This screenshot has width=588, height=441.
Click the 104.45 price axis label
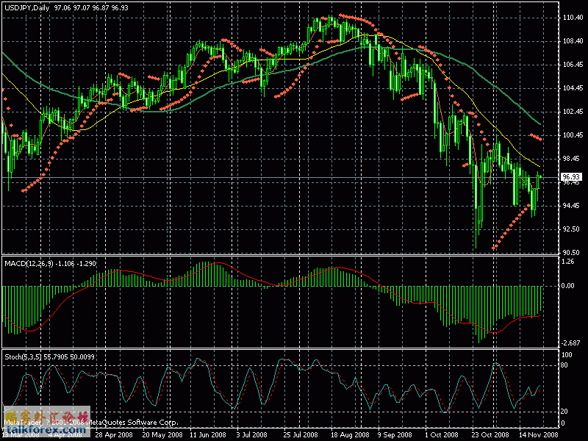pyautogui.click(x=573, y=88)
